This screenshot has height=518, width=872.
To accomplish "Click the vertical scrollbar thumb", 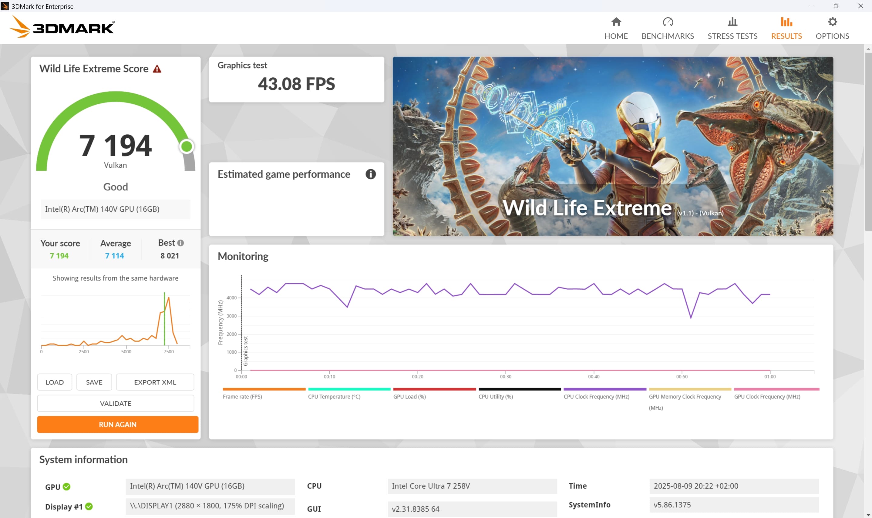I will [868, 141].
